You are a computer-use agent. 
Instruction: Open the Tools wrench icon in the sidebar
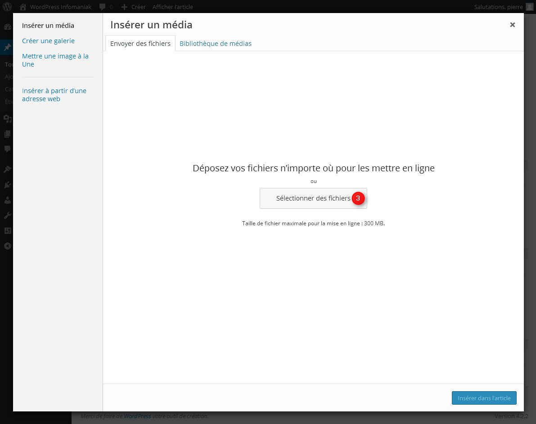click(7, 215)
